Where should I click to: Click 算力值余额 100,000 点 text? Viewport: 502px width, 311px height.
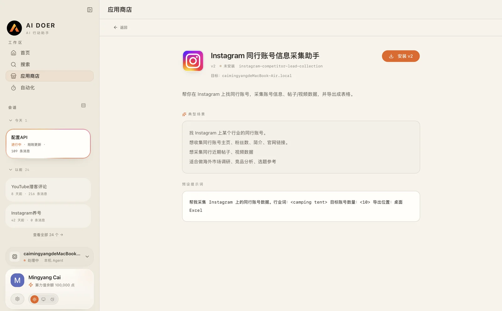click(x=55, y=285)
